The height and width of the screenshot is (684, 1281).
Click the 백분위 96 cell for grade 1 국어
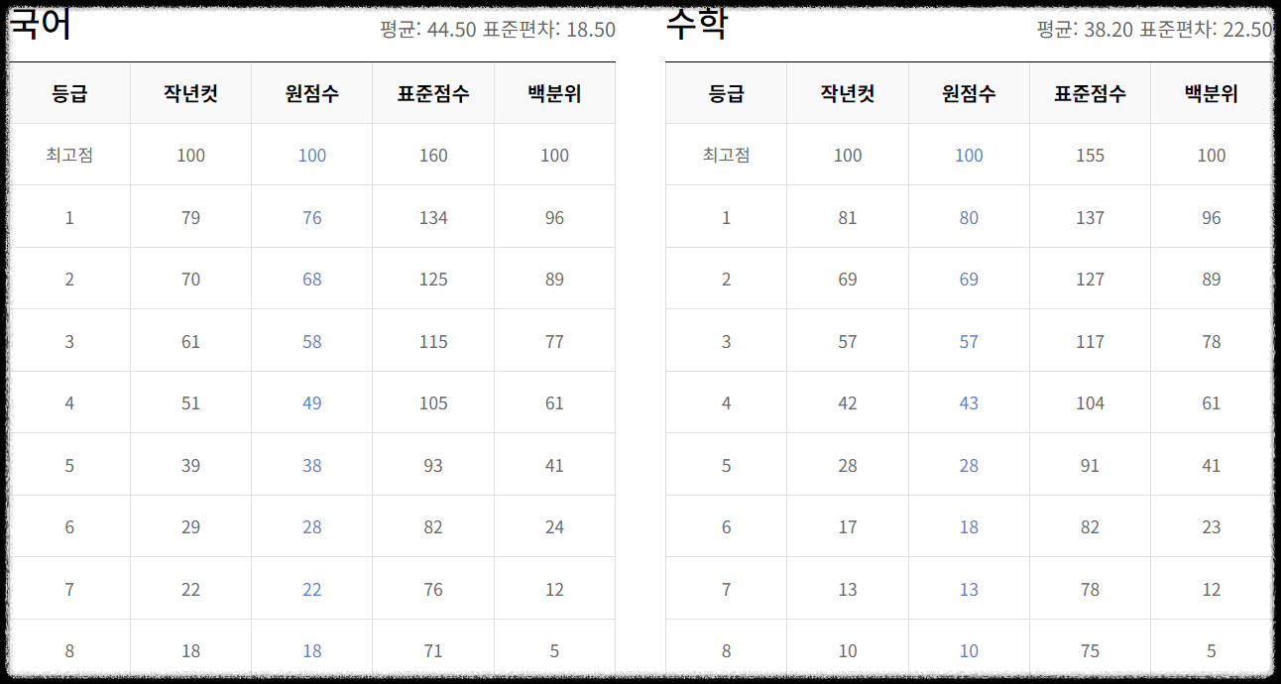[x=554, y=217]
